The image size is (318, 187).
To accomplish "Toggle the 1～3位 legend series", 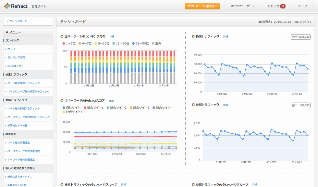I will click(x=69, y=43).
